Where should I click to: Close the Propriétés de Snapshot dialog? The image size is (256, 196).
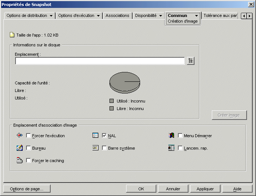tap(251, 5)
